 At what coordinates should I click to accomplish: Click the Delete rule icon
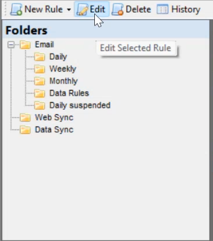(118, 9)
